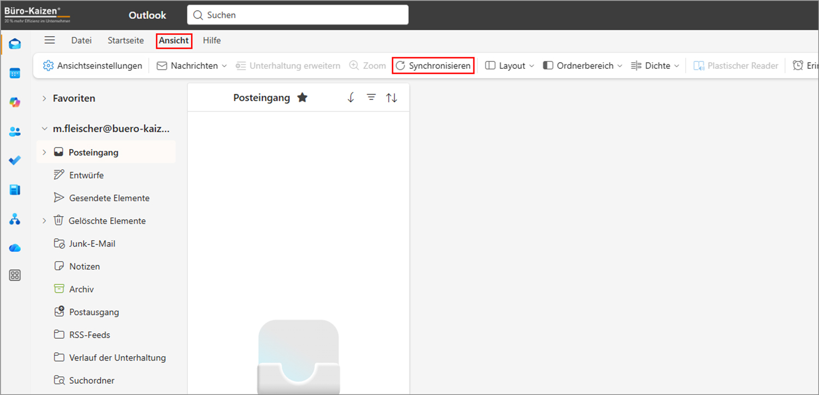The image size is (819, 395).
Task: Open the More apps grid icon
Action: pos(15,275)
